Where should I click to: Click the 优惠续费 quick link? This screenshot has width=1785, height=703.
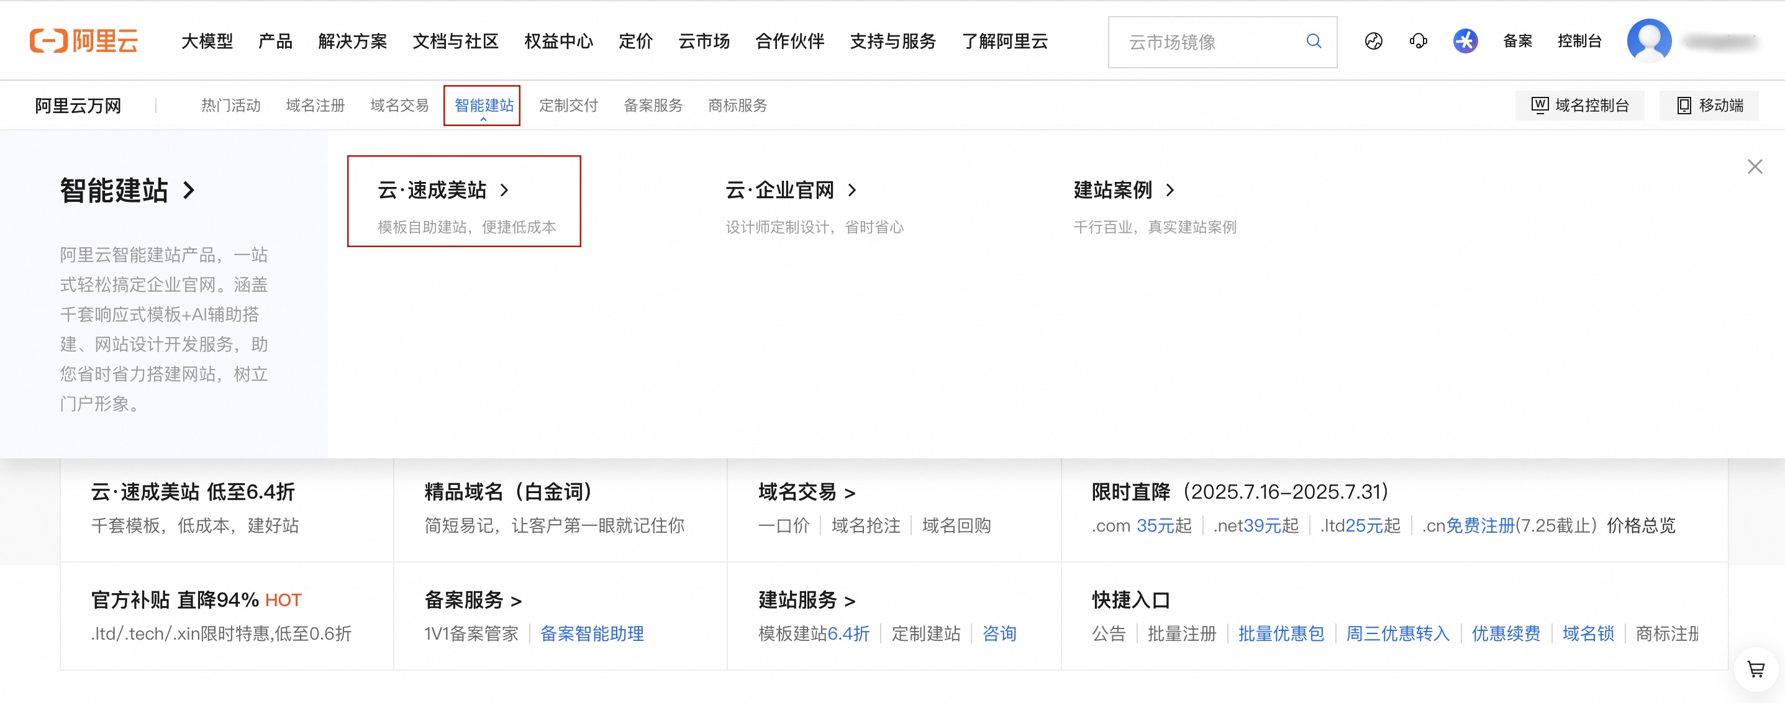point(1506,633)
